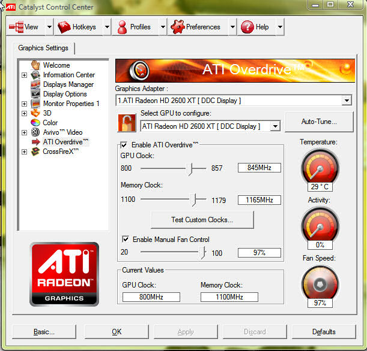Viewport: 367px width, 351px height.
Task: Click the Information Center icon
Action: pos(35,75)
